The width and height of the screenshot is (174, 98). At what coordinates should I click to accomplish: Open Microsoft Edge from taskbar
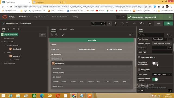click(42, 96)
